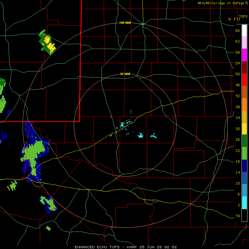
Task: Click the '[K FT]' units label
Action: tap(234, 19)
